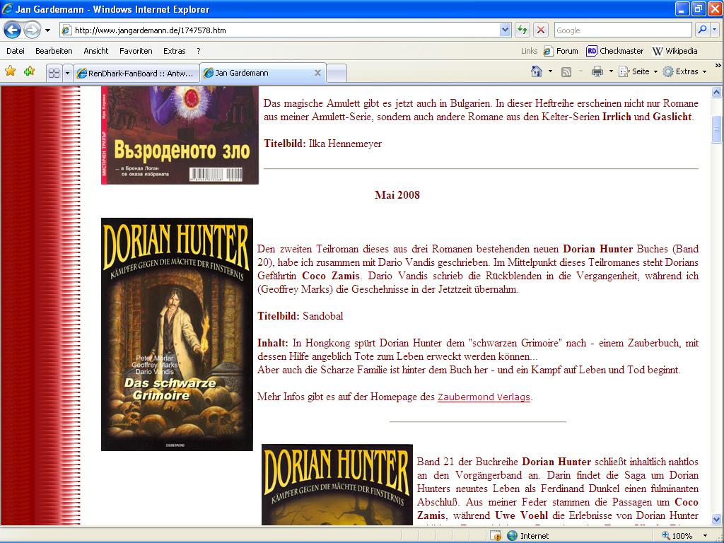This screenshot has height=543, width=724.
Task: Open the Seite dropdown menu
Action: pyautogui.click(x=638, y=71)
